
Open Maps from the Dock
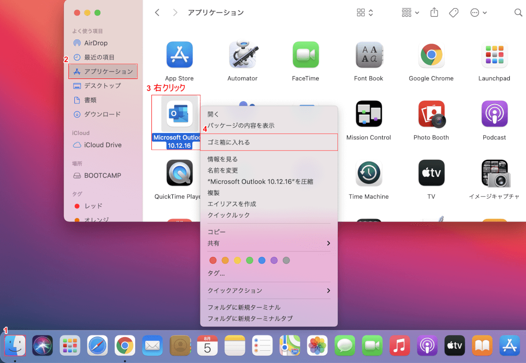tap(290, 345)
